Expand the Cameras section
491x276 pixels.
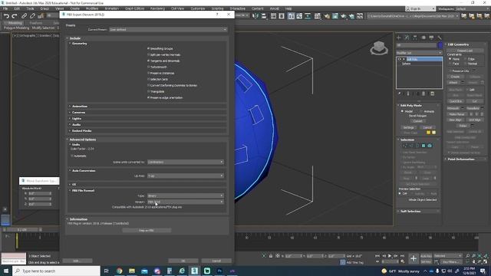[x=78, y=113]
